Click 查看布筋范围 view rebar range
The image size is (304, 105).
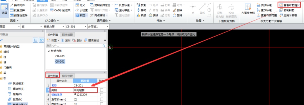(x=267, y=15)
